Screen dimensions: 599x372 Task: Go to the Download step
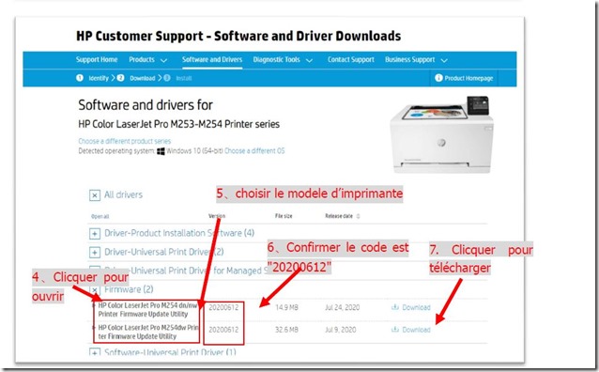click(x=142, y=78)
